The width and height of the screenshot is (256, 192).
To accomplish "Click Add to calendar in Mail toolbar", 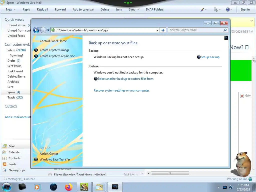I will pyautogui.click(x=83, y=9).
